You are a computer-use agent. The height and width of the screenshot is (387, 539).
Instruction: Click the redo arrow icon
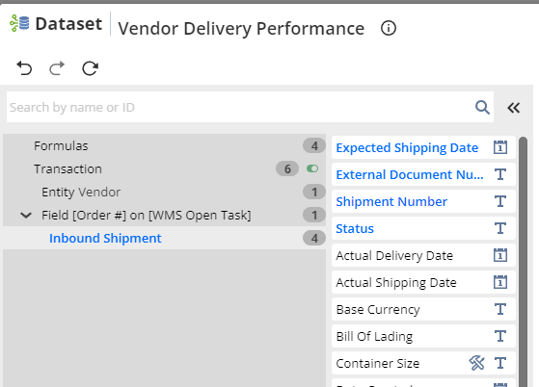(57, 68)
